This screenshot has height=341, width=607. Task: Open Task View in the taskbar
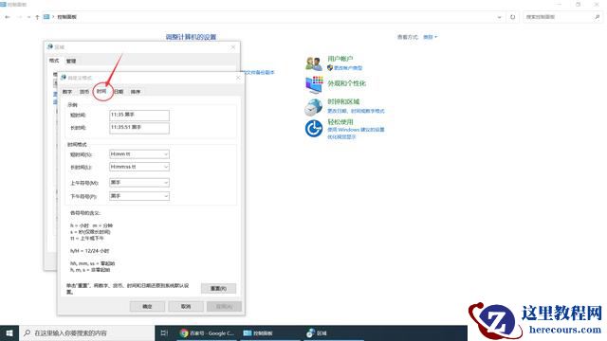164,332
